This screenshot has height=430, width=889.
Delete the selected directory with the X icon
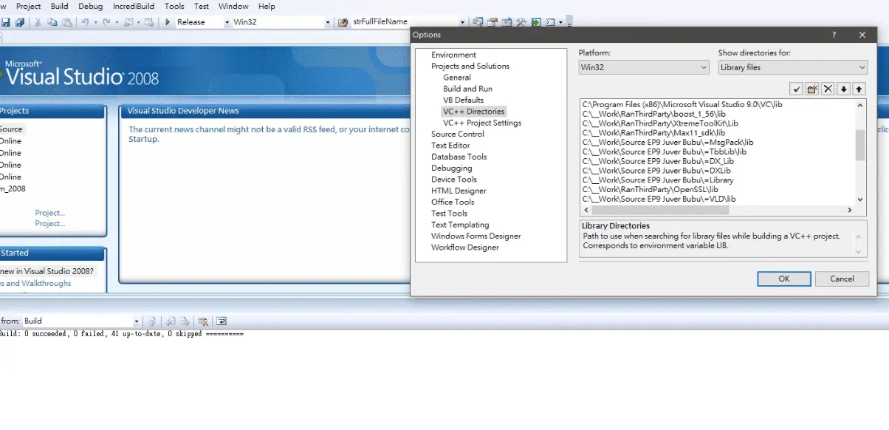[828, 89]
